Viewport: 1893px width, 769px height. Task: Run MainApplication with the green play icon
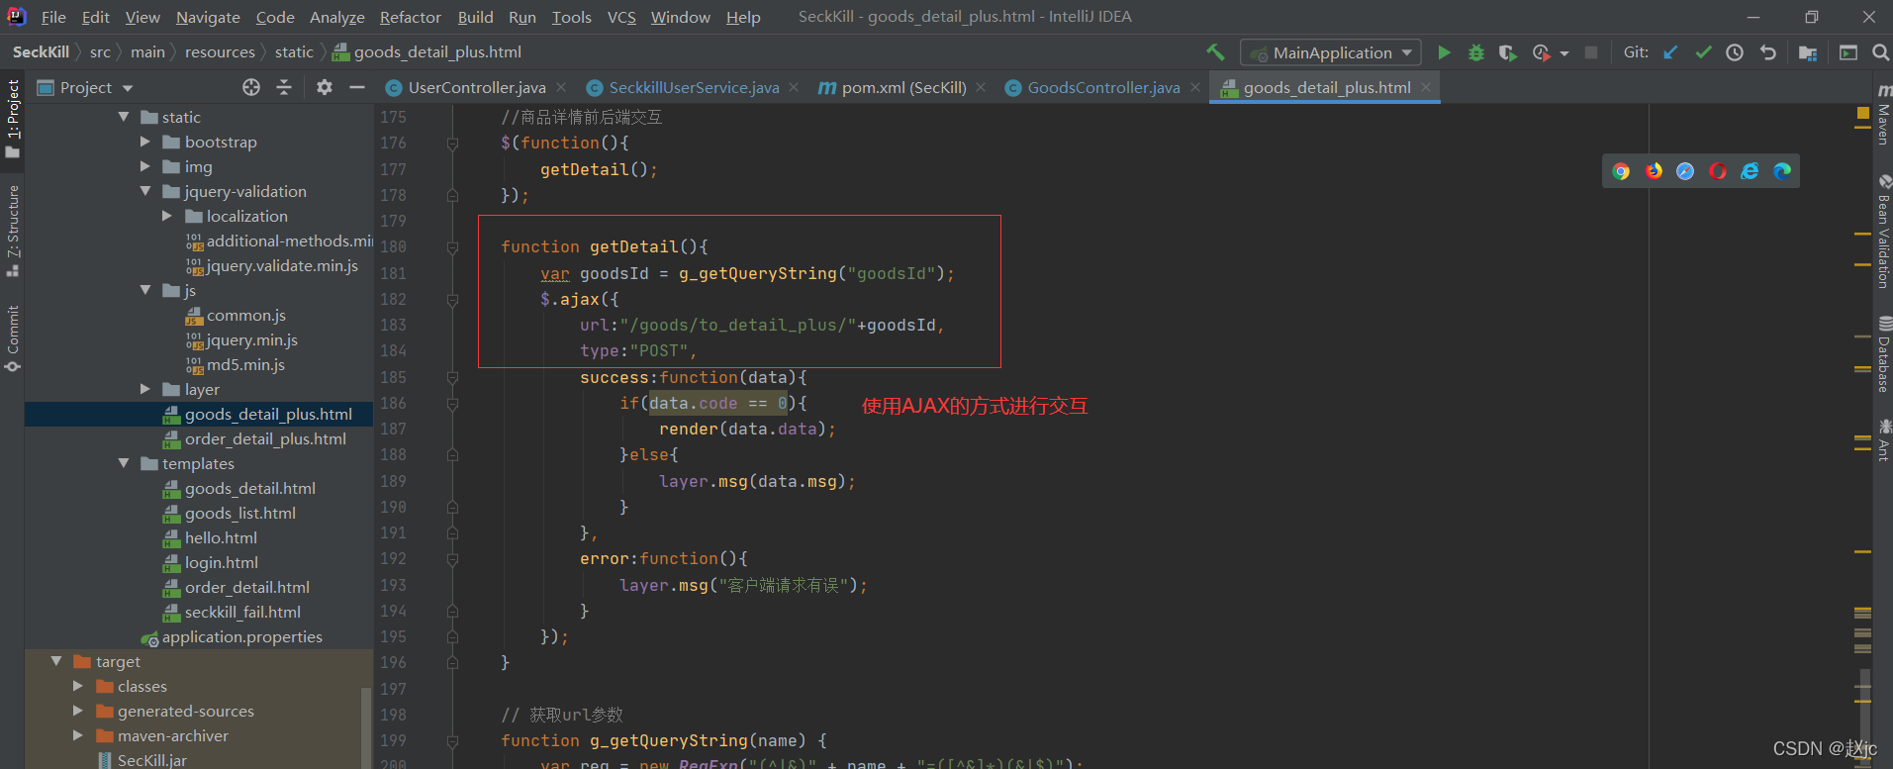tap(1444, 52)
